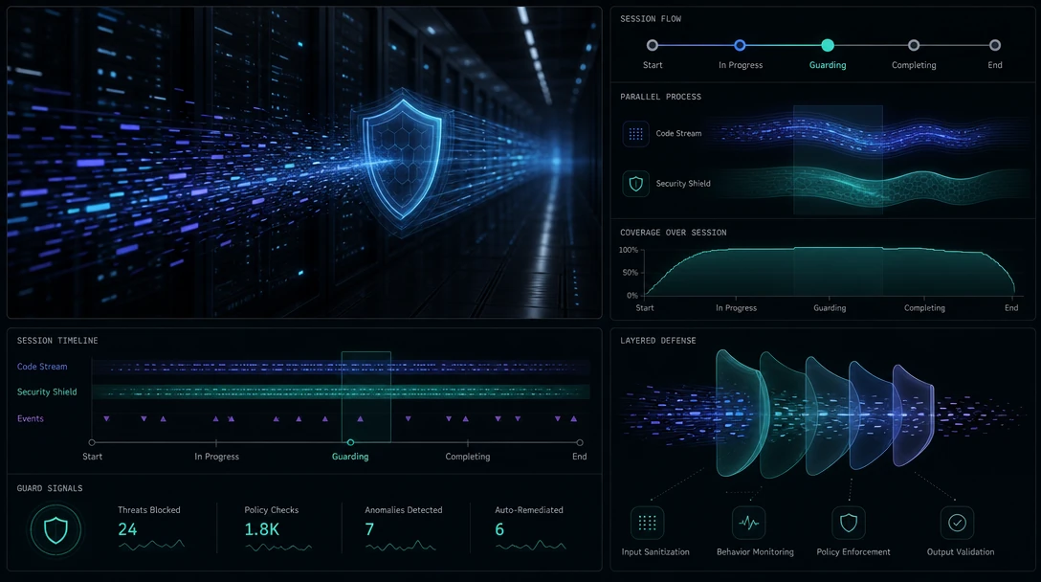1041x582 pixels.
Task: Click the Security Shield label in Session Timeline
Action: coord(47,392)
